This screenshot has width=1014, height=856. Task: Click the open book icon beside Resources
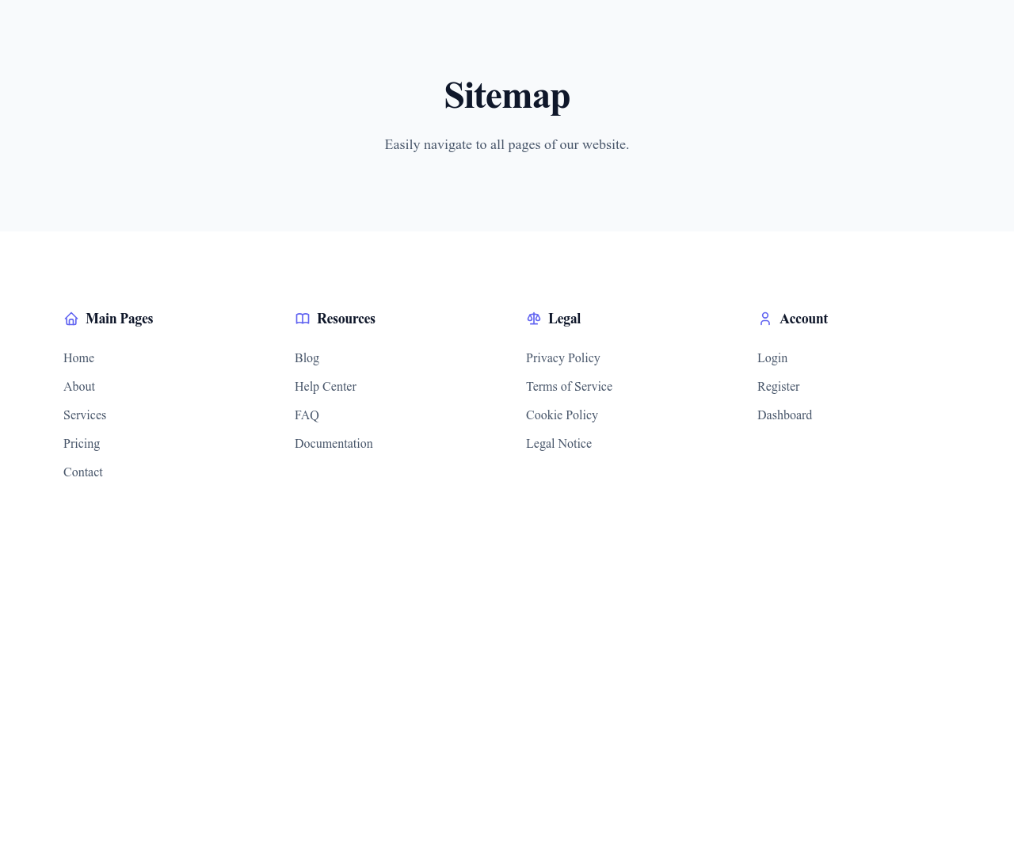pos(303,319)
